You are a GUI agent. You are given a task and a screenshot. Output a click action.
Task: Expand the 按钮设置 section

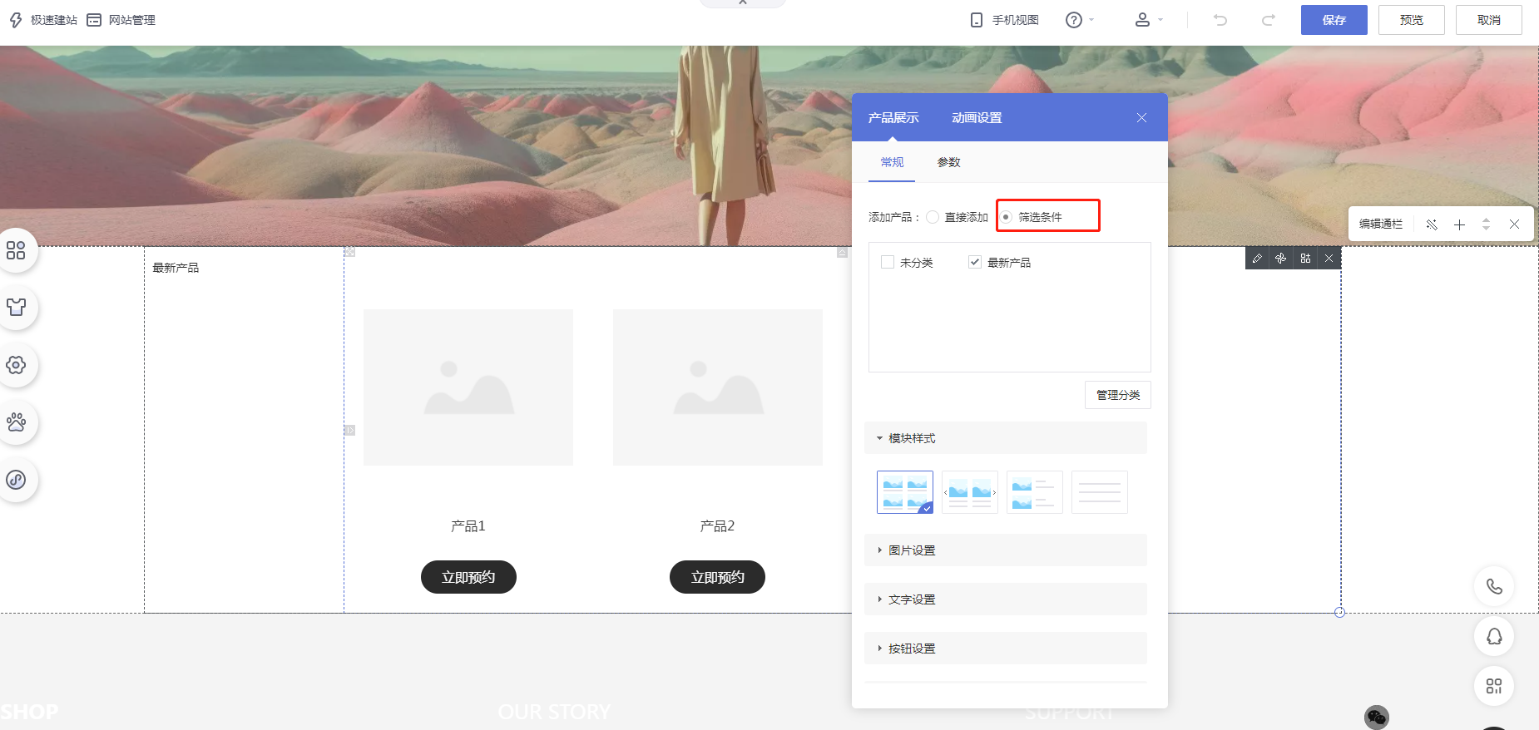(x=912, y=649)
